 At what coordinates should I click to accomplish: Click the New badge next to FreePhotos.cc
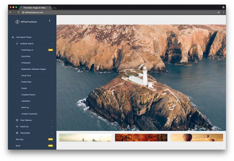click(51, 50)
